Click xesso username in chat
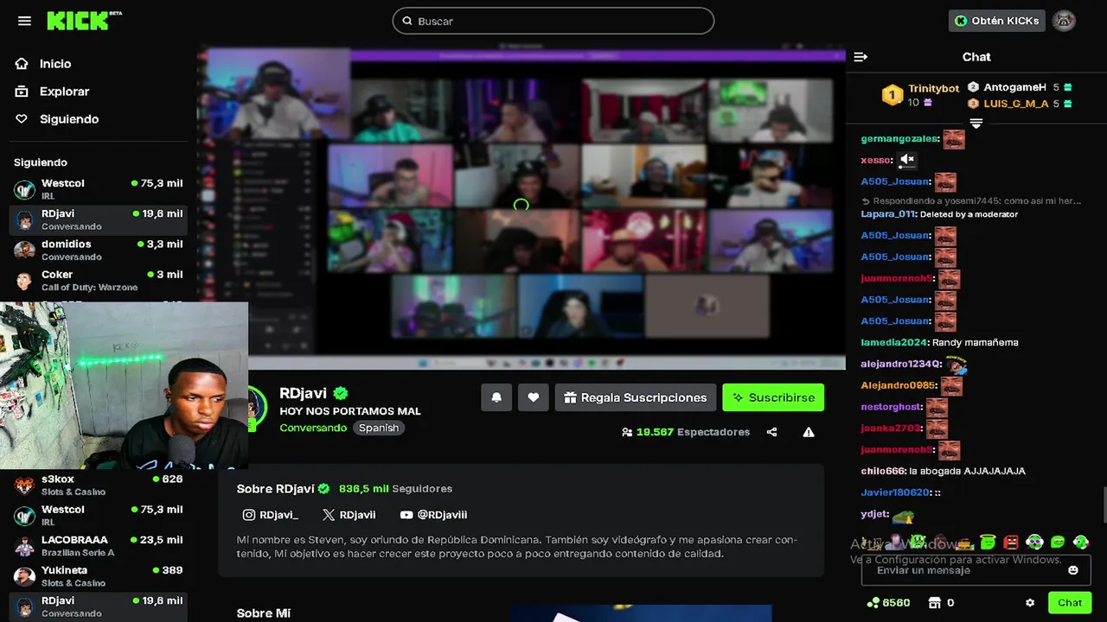1107x622 pixels. coord(876,160)
